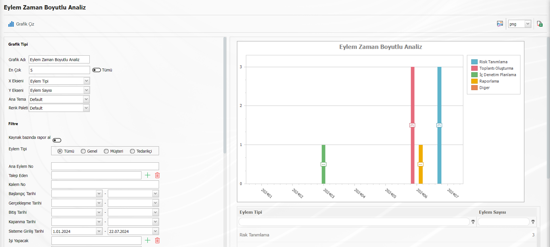
Task: Click the blue Risk Tanımlama bar
Action: tap(439, 125)
